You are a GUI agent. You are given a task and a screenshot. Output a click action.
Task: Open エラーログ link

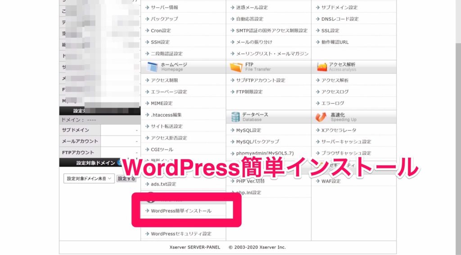coord(333,103)
